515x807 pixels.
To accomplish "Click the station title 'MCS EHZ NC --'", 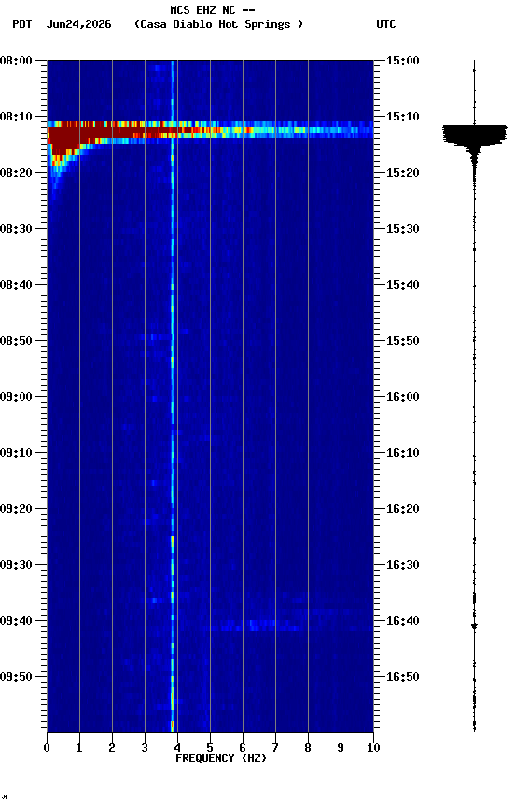I will pyautogui.click(x=213, y=10).
